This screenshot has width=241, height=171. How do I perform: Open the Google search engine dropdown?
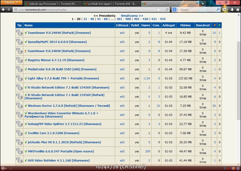tap(175, 9)
